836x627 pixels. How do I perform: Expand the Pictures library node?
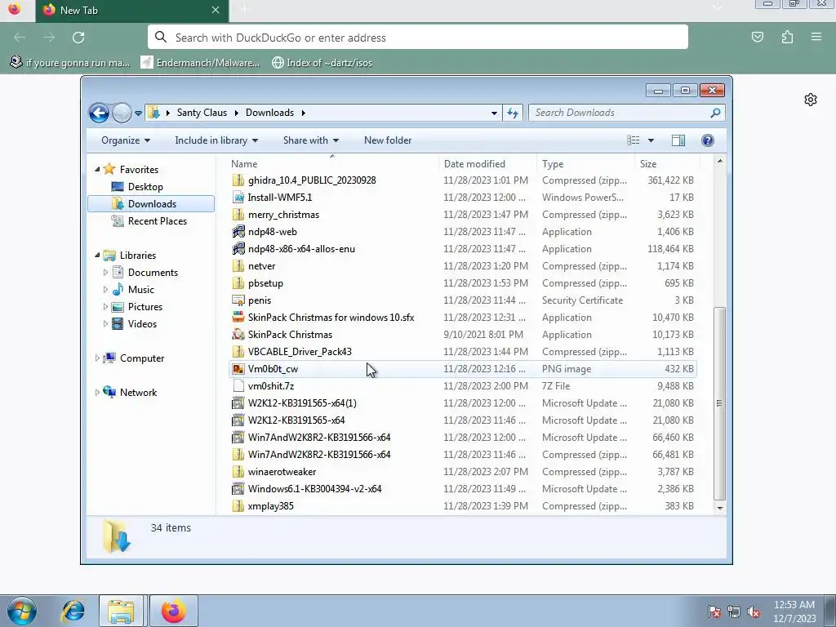(x=105, y=307)
